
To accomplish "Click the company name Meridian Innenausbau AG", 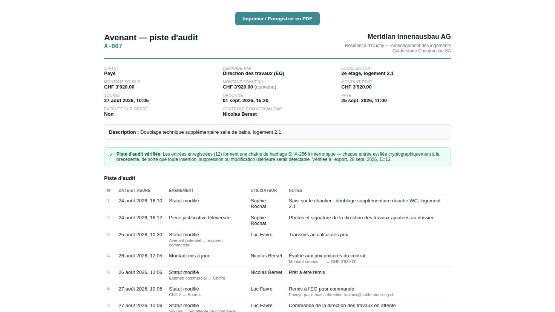I will click(x=409, y=37).
